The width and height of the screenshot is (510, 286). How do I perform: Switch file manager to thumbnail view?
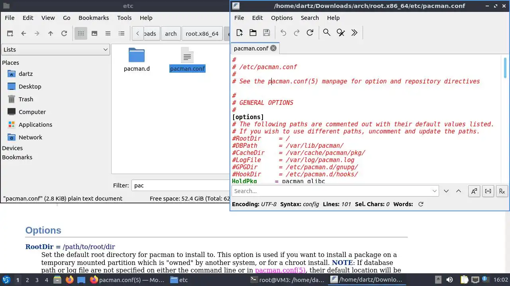pos(94,34)
